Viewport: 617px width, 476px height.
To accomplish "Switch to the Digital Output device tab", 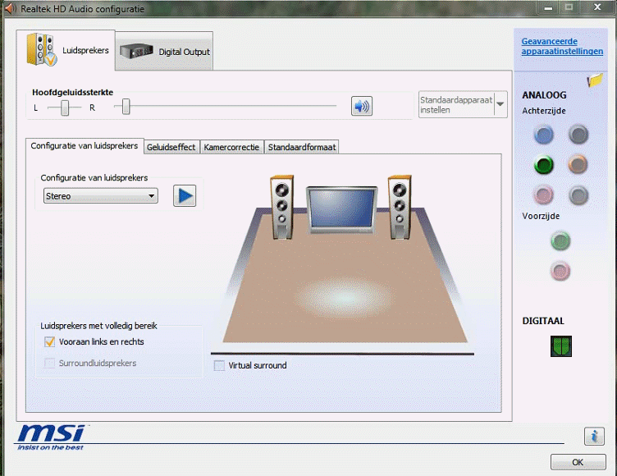I will tap(164, 51).
